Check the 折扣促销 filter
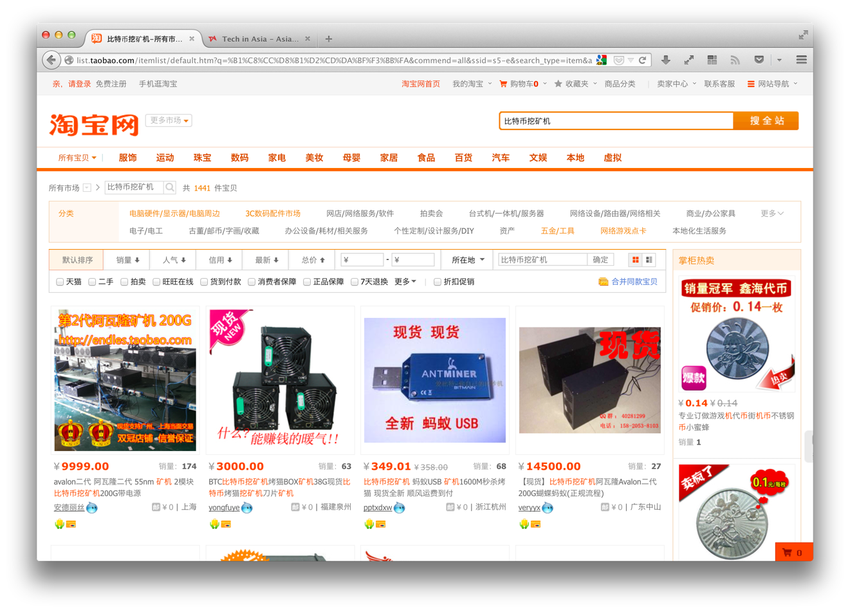This screenshot has width=850, height=612. pyautogui.click(x=438, y=282)
